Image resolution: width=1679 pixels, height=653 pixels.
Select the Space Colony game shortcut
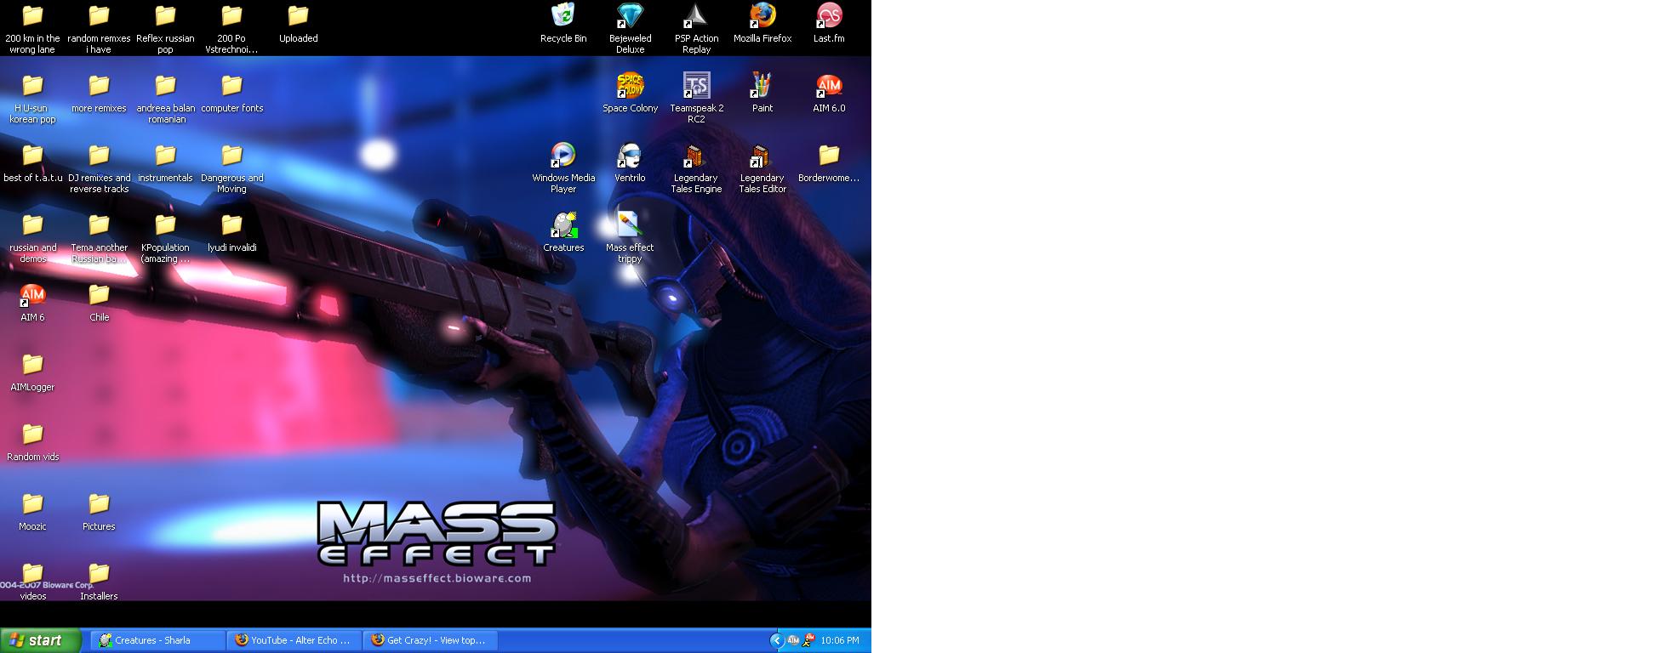pos(630,86)
